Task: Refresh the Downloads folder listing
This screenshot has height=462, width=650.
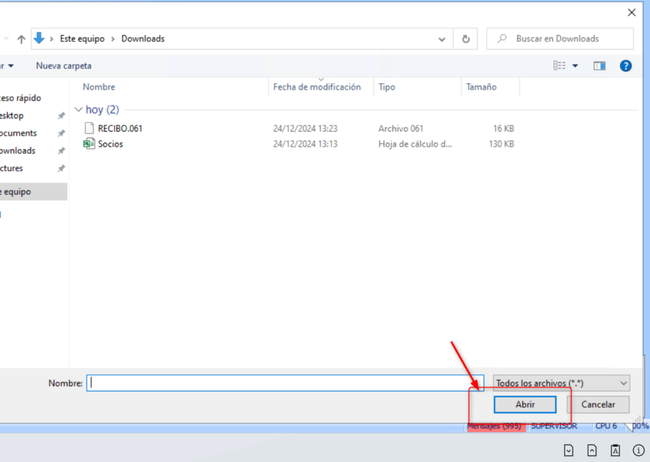Action: point(465,39)
